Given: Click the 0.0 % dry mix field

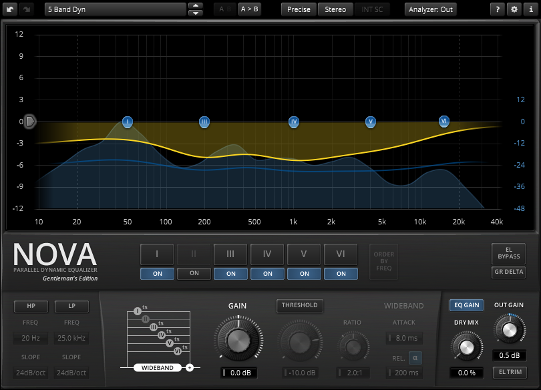Looking at the screenshot, I should (x=466, y=373).
